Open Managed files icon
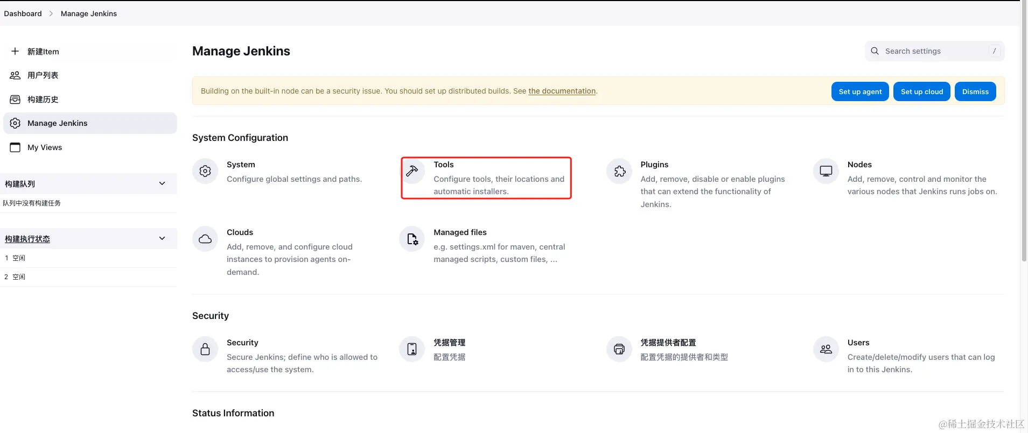Screen dimensions: 1028x433 tap(412, 239)
